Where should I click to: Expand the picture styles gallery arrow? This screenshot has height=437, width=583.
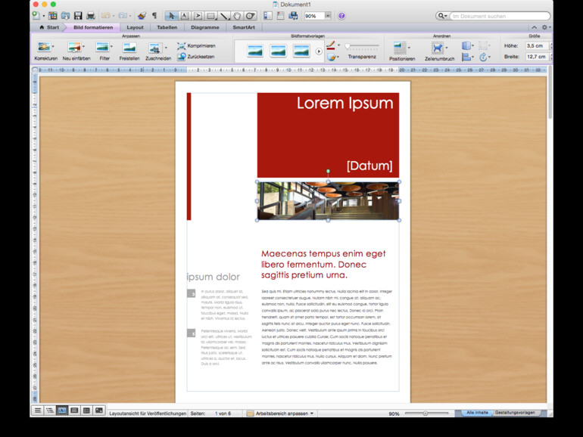(319, 51)
